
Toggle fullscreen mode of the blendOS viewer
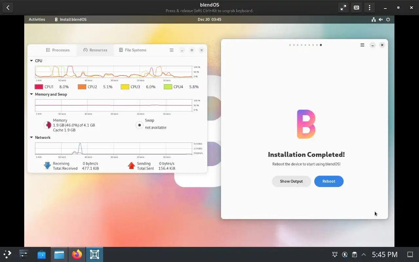coord(343,8)
